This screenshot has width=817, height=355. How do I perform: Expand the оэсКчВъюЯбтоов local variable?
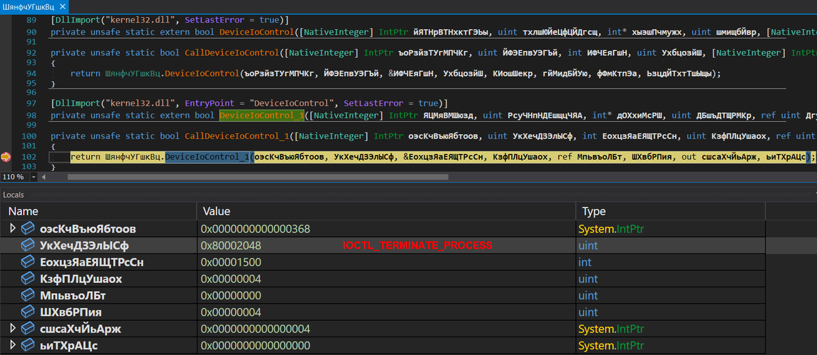click(12, 229)
